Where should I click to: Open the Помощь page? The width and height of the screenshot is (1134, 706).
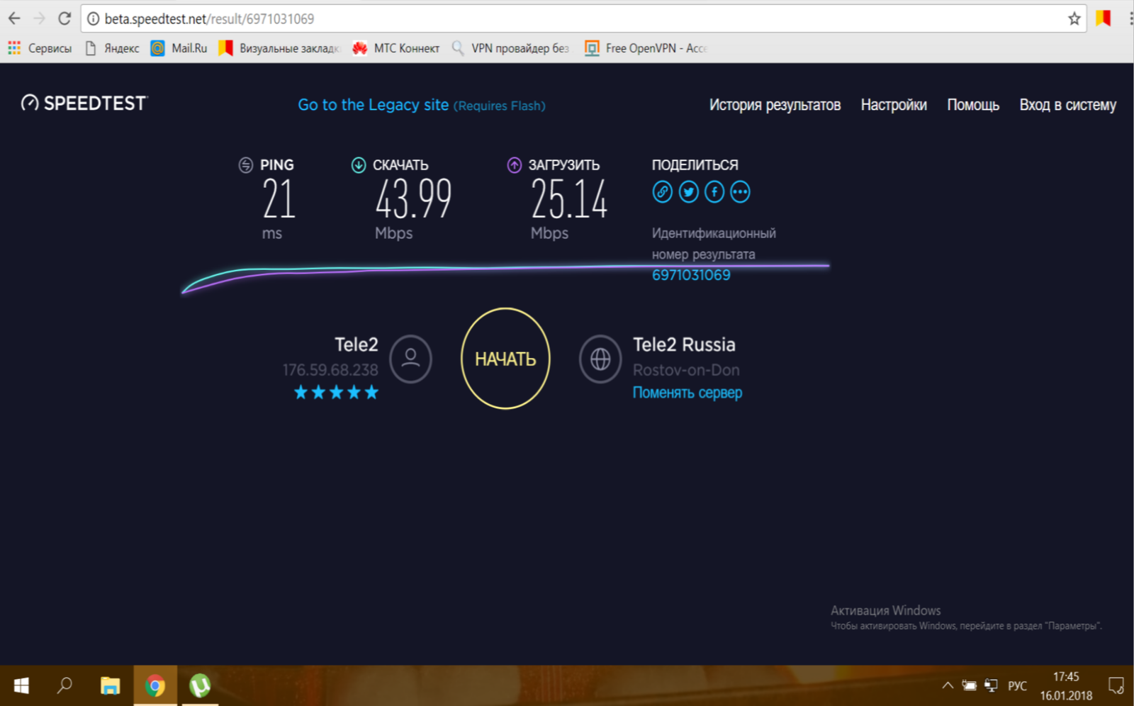pyautogui.click(x=972, y=105)
